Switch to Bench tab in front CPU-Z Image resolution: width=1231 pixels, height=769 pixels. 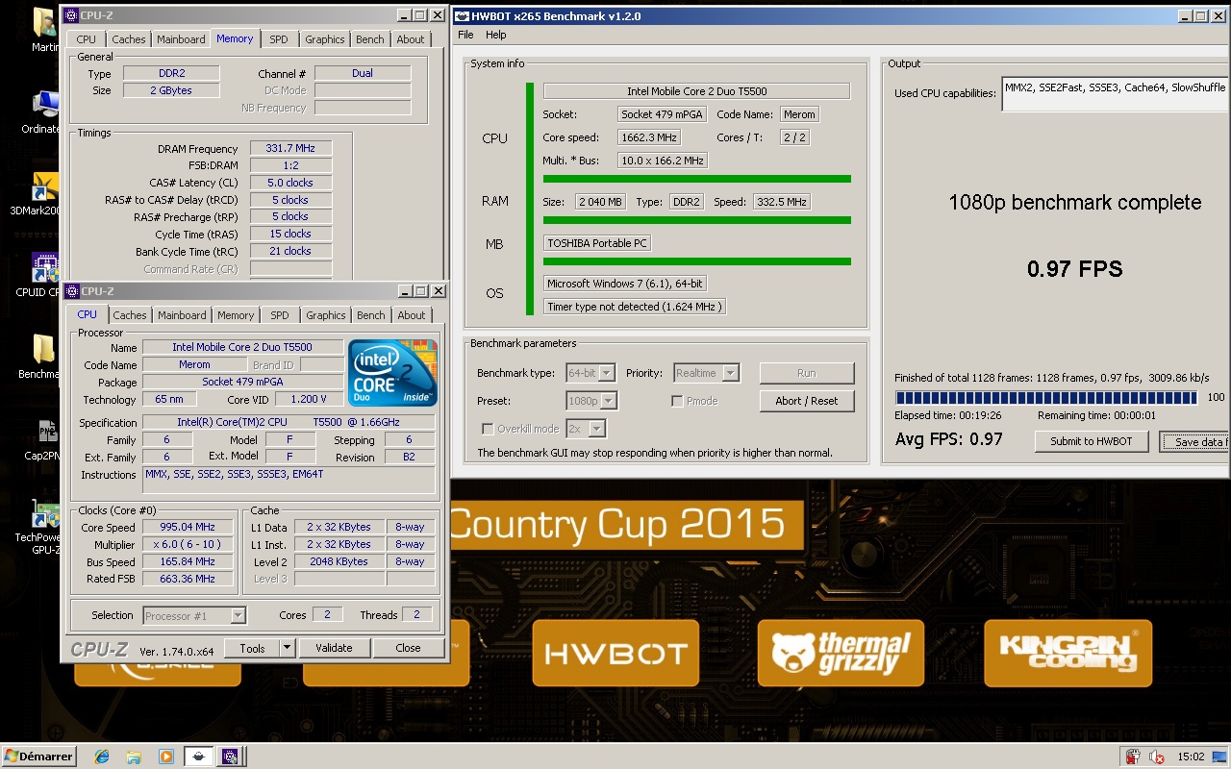(x=371, y=315)
